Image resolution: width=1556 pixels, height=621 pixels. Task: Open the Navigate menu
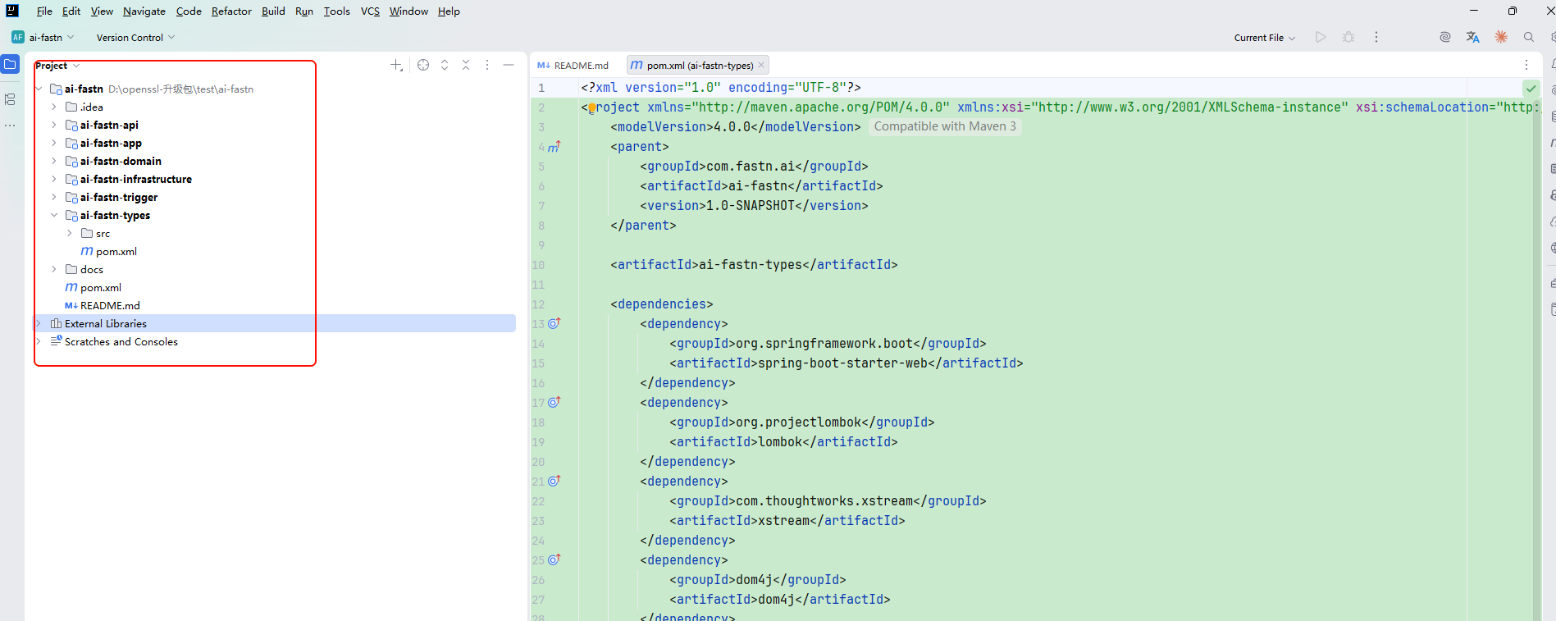pos(144,11)
